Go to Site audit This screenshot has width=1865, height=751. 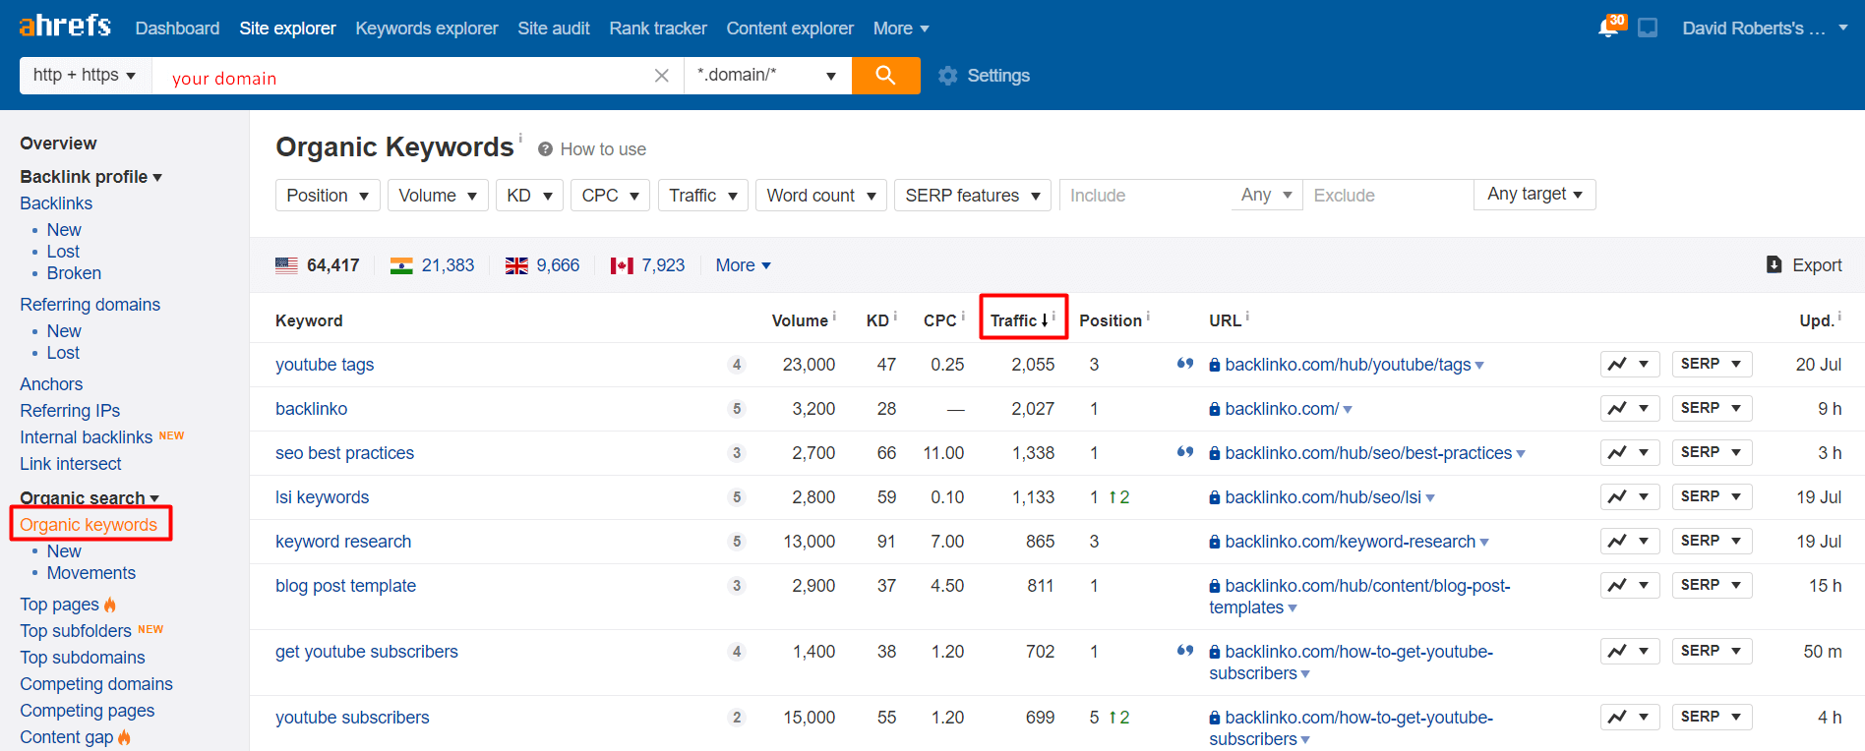tap(554, 29)
